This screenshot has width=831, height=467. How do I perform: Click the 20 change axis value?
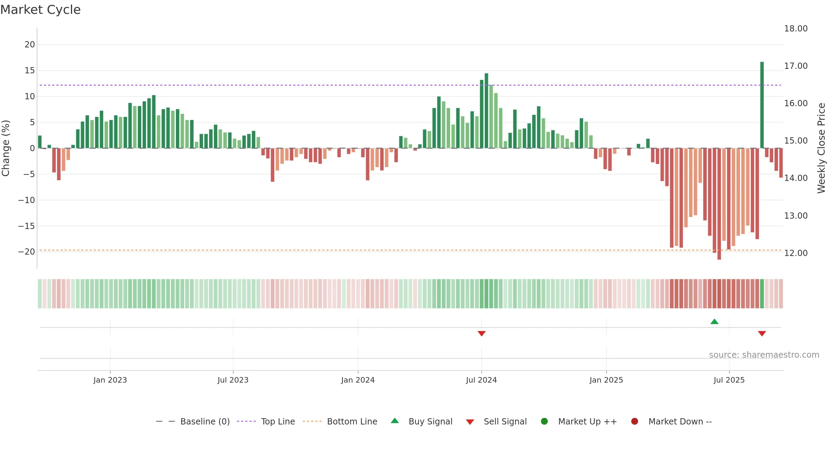click(30, 45)
